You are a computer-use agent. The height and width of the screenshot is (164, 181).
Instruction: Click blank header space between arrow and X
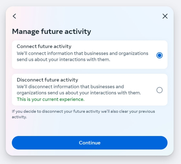[x=89, y=16]
